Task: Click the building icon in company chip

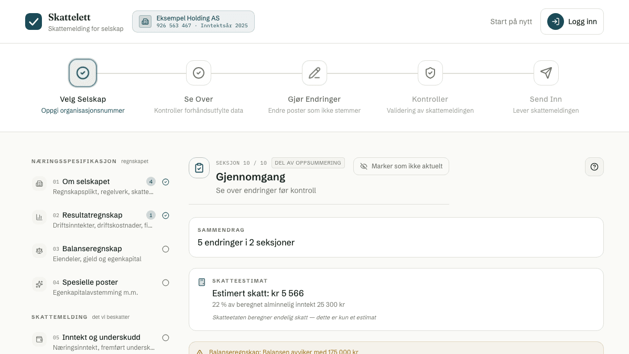Action: tap(145, 22)
